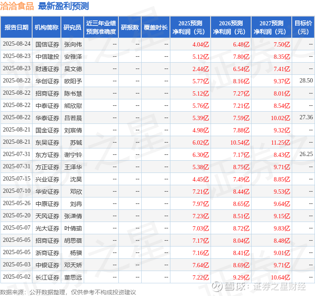
Task: Click the 2025-08-24 report date
Action: pos(16,44)
